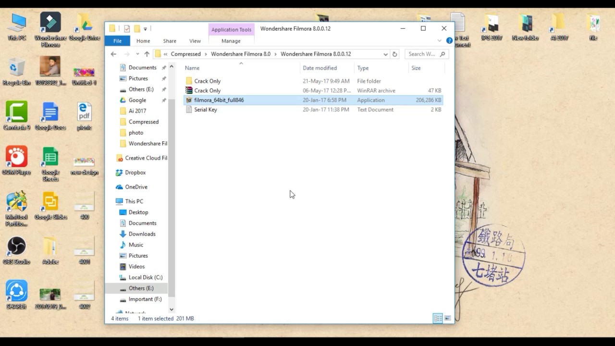Open the View ribbon tab
This screenshot has height=346, width=615.
195,41
